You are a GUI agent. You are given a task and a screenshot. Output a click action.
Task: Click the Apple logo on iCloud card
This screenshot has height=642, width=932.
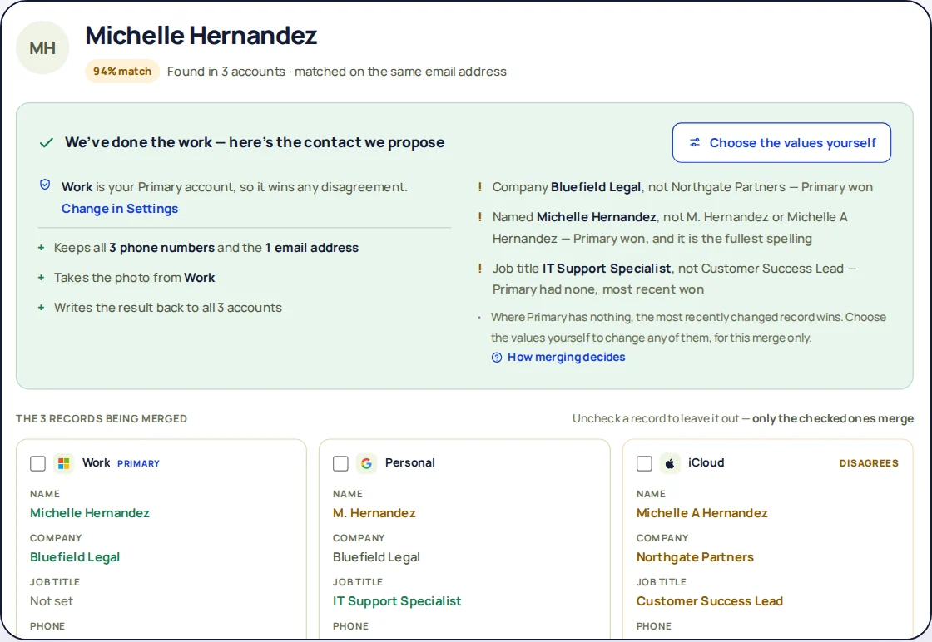coord(670,463)
